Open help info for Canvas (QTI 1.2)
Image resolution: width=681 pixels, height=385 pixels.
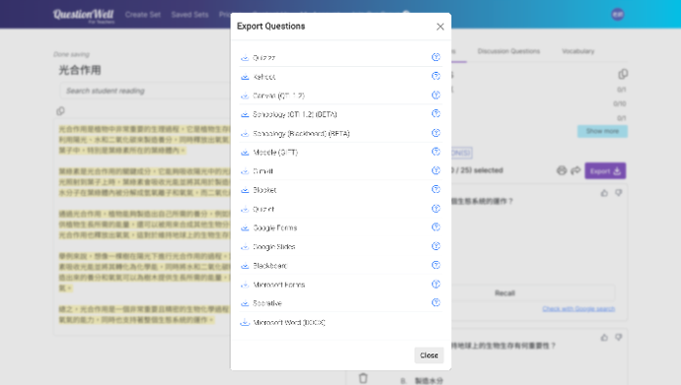[435, 95]
